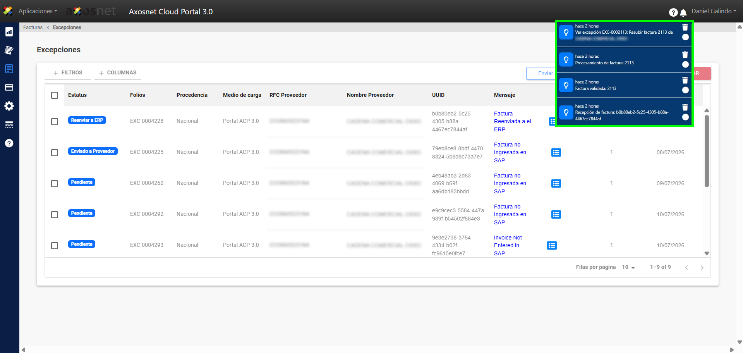Image resolution: width=743 pixels, height=353 pixels.
Task: Delete the Factura validada notification
Action: [685, 80]
